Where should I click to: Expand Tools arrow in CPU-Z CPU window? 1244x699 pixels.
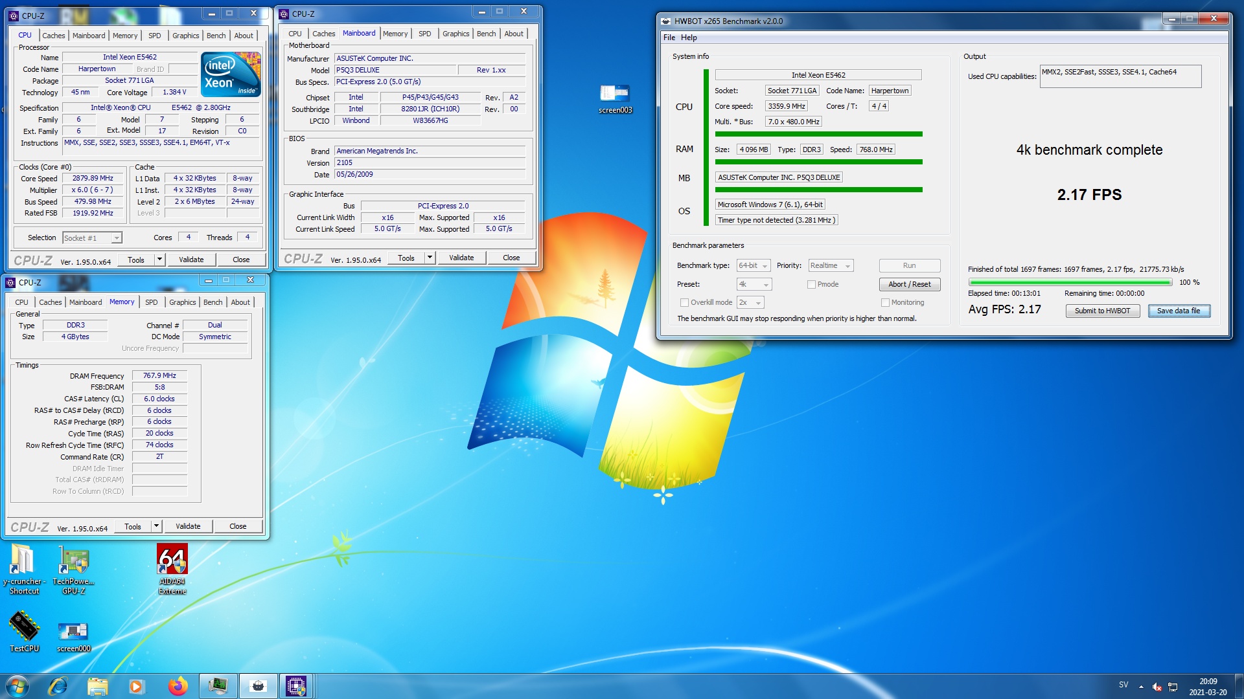pos(159,260)
